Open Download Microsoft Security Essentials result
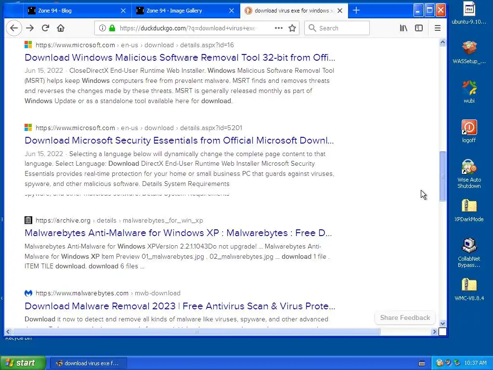 coord(179,140)
